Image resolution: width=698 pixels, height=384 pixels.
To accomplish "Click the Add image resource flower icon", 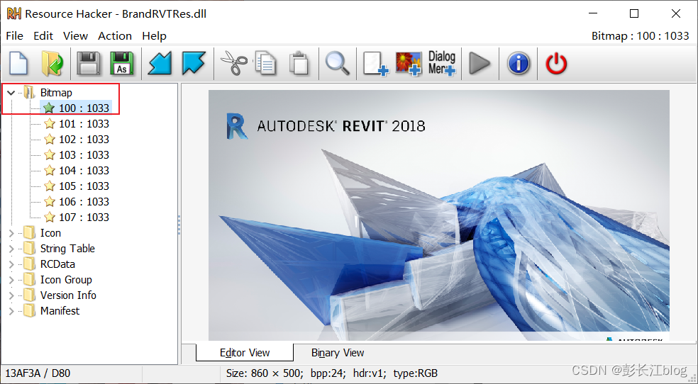I will tap(409, 64).
